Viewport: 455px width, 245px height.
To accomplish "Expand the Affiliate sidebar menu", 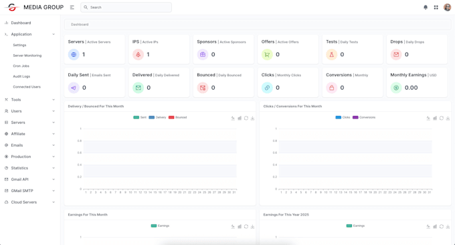I will click(30, 134).
